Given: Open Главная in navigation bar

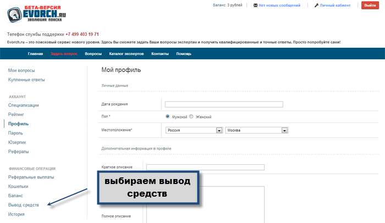Looking at the screenshot, I should pos(35,54).
